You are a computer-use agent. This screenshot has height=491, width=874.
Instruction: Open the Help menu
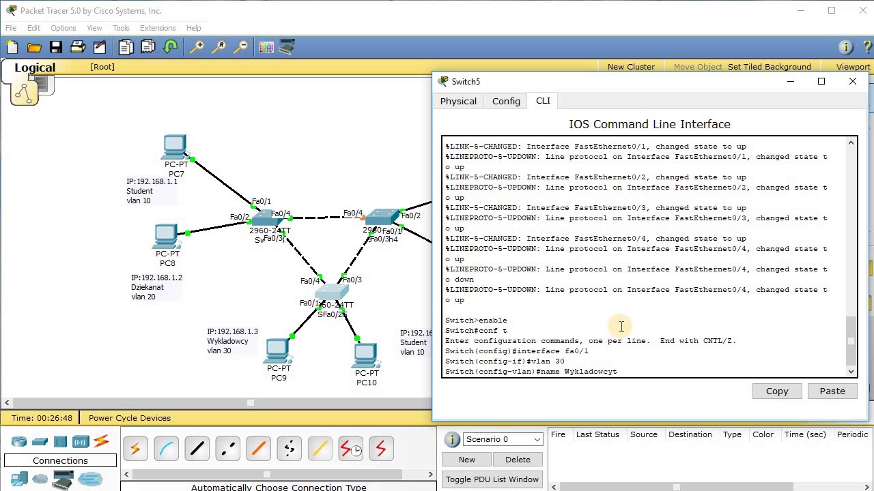tap(194, 28)
